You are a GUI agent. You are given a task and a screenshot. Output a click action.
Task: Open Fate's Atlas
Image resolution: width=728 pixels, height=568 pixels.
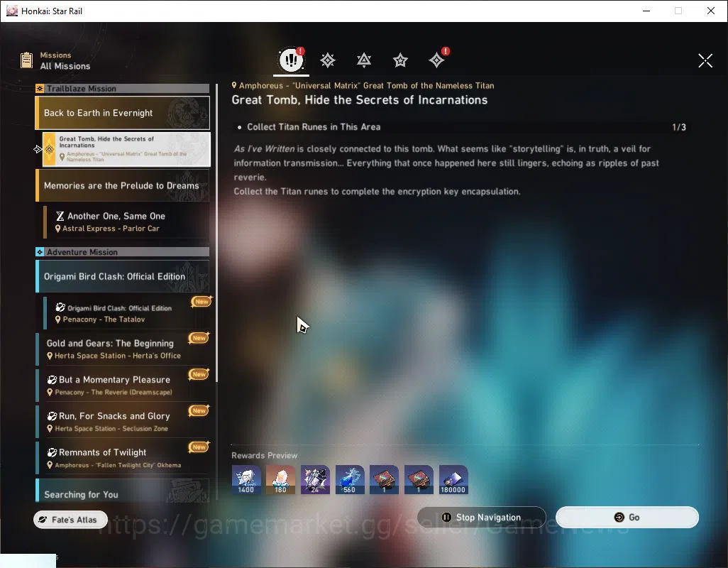pyautogui.click(x=70, y=520)
